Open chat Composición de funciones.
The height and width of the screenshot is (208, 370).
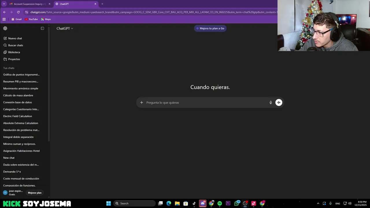pyautogui.click(x=19, y=185)
